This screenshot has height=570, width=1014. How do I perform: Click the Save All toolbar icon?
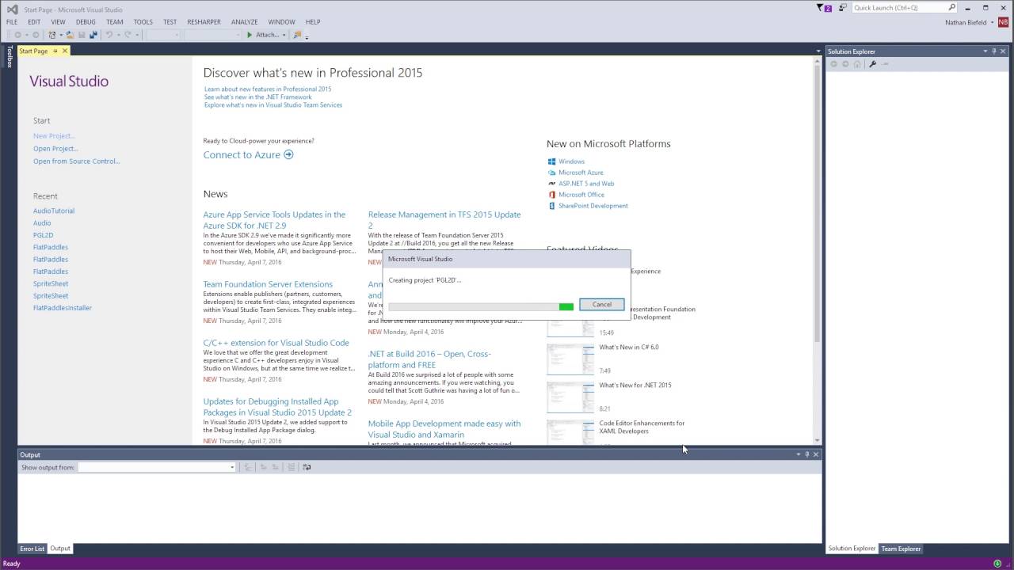point(93,35)
